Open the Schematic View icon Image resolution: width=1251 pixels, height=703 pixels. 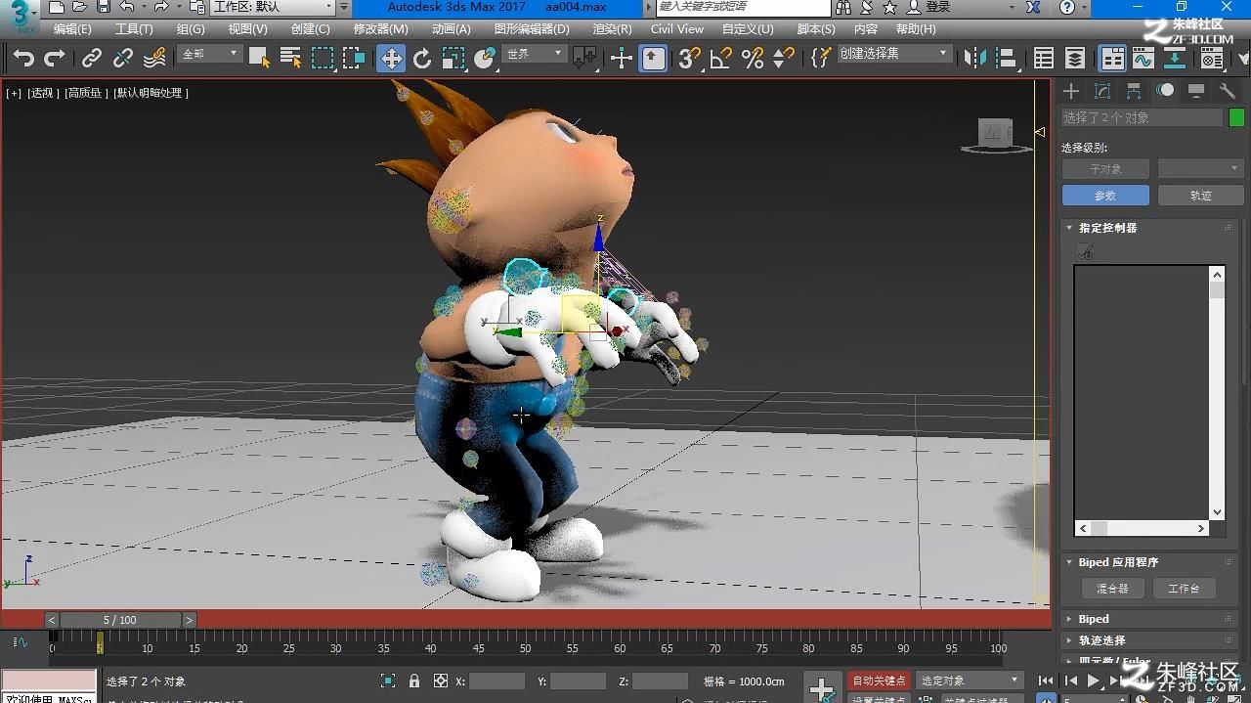tap(1175, 59)
